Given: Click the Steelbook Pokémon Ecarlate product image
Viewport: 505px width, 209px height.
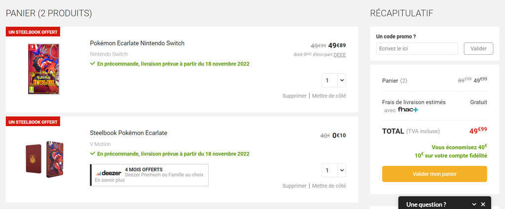Looking at the screenshot, I should click(44, 157).
